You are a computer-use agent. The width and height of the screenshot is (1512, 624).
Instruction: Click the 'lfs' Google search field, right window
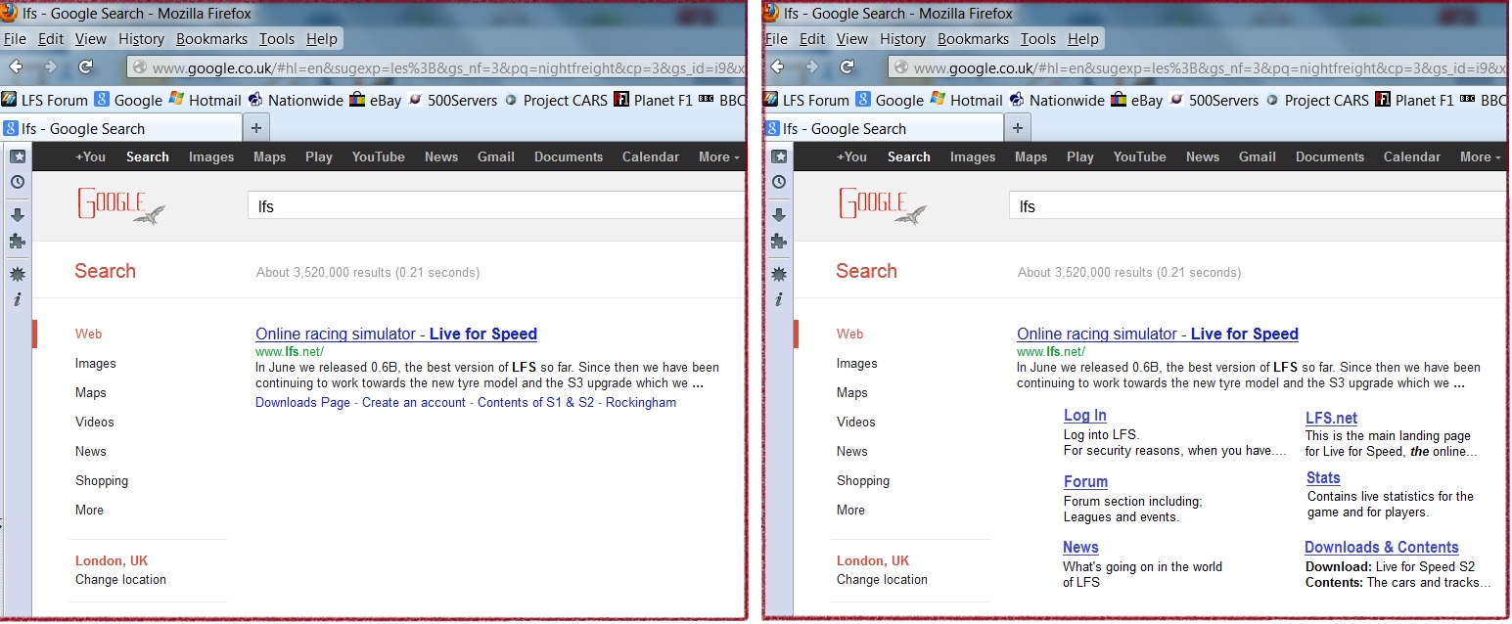click(x=1258, y=206)
